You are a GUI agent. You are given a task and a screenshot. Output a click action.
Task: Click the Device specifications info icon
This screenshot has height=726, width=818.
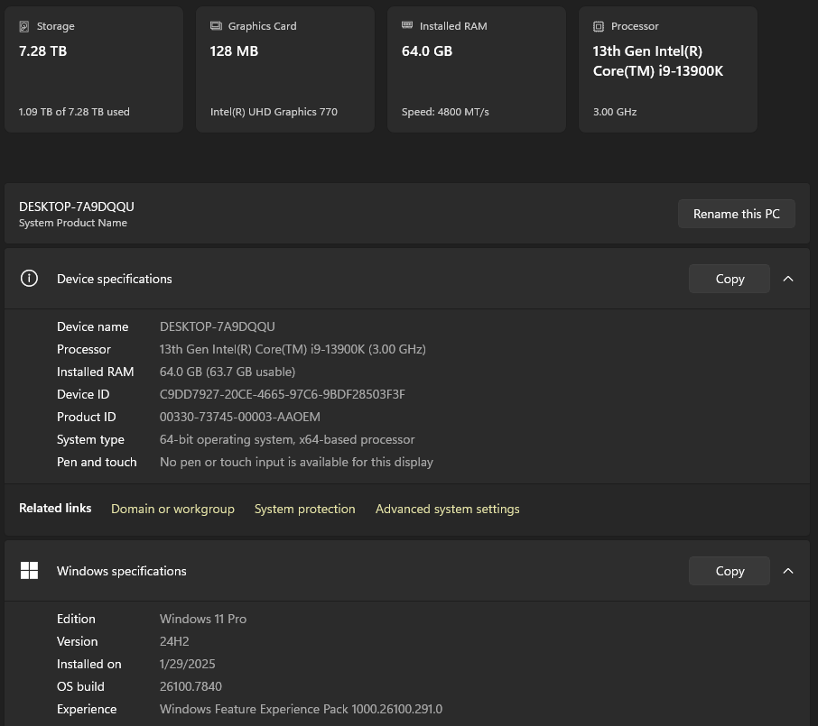(29, 279)
